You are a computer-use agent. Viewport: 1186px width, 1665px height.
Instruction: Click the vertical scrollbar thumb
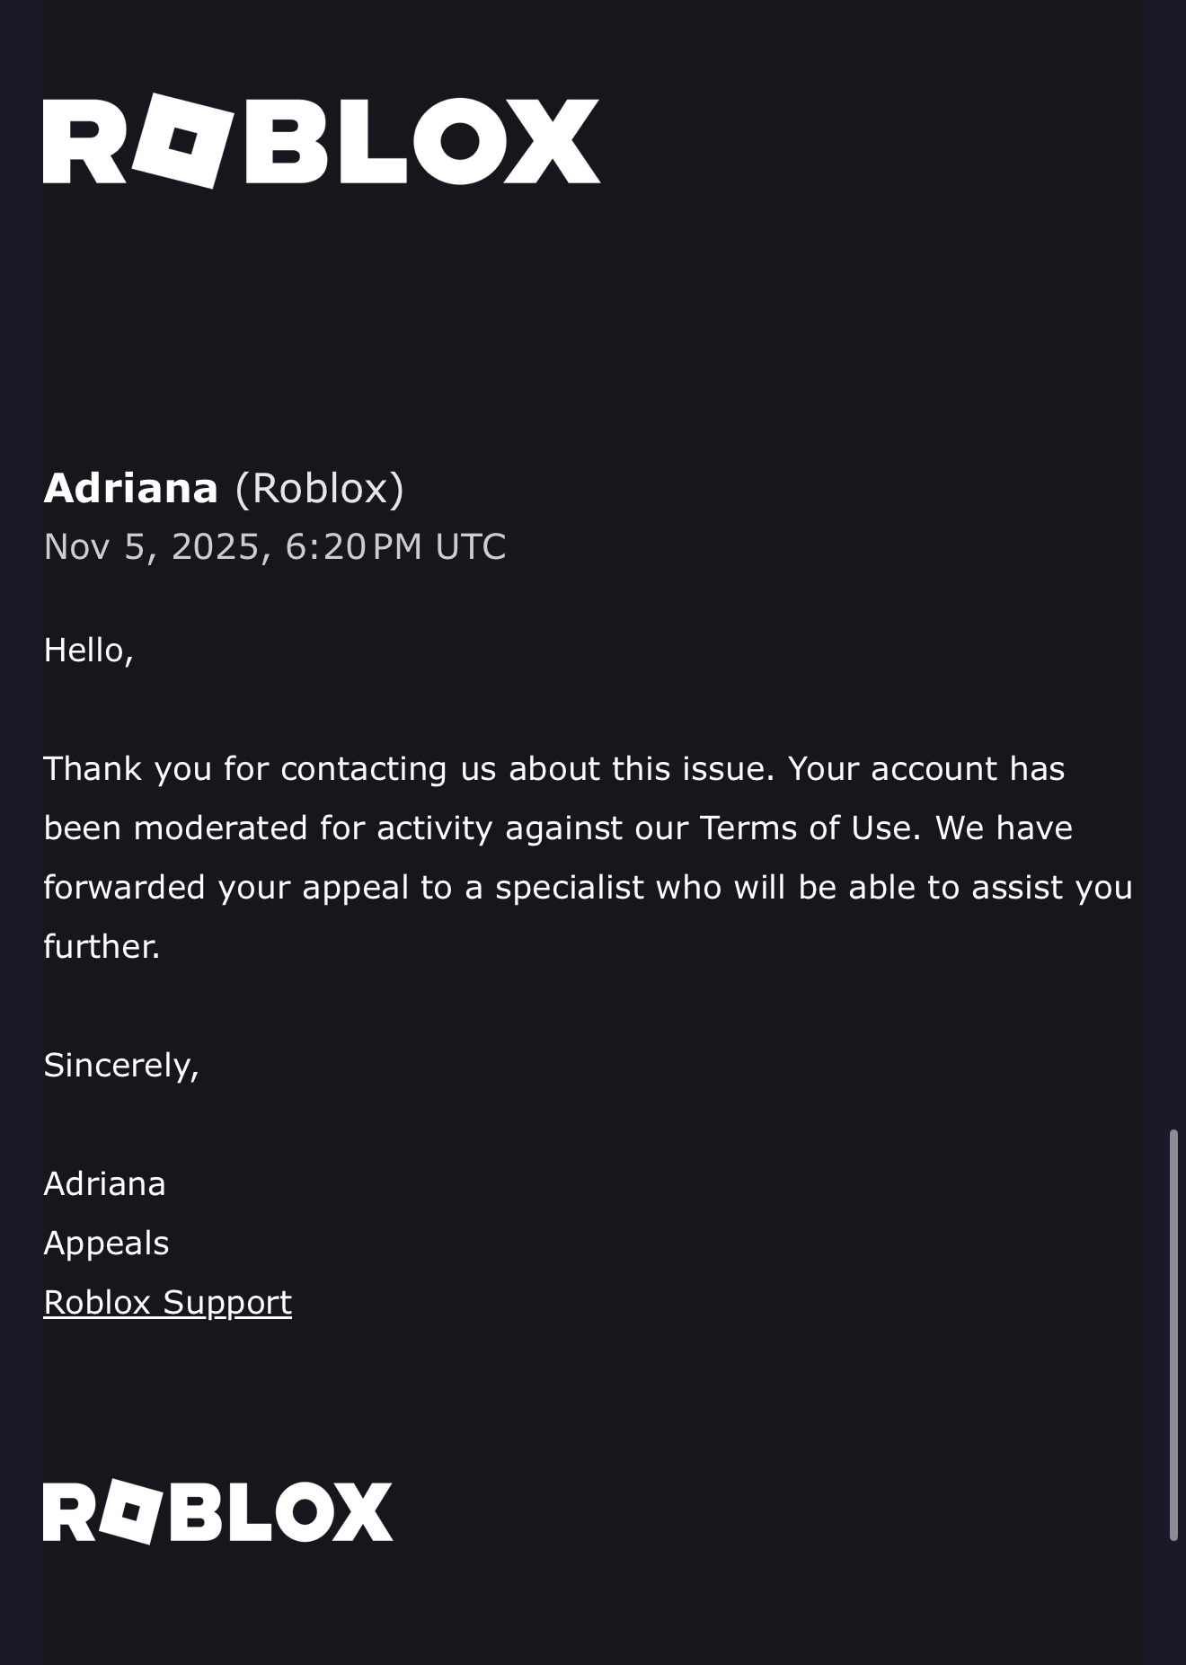[x=1173, y=1334]
